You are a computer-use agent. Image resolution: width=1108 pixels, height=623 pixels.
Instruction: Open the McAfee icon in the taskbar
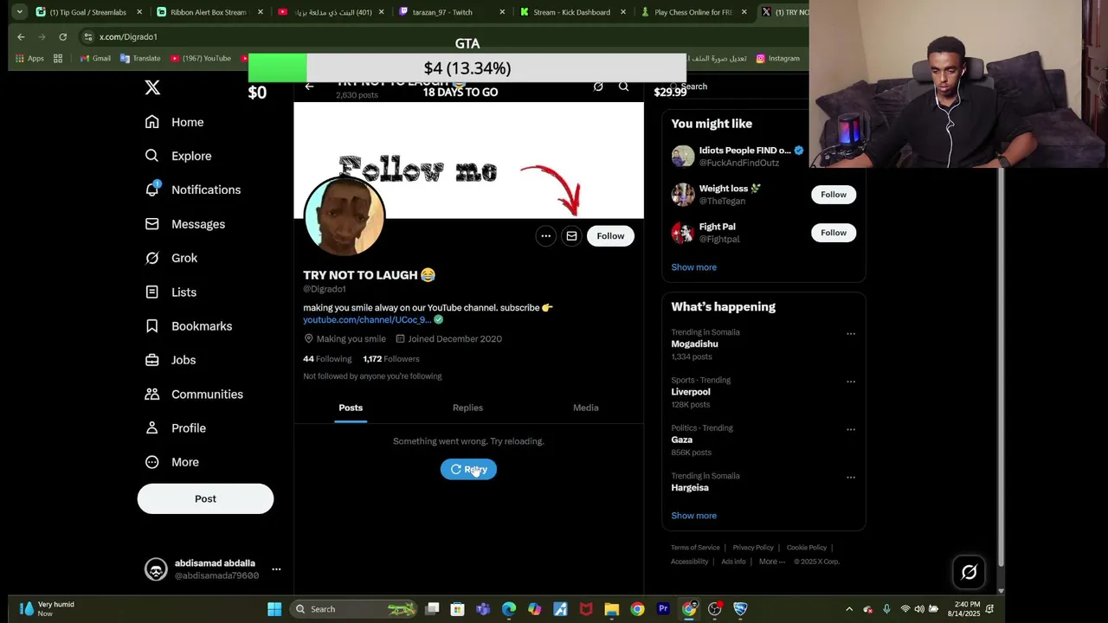point(586,609)
